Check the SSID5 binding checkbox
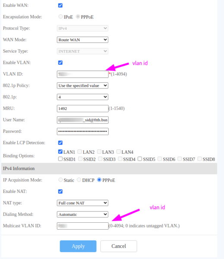 coord(140,159)
